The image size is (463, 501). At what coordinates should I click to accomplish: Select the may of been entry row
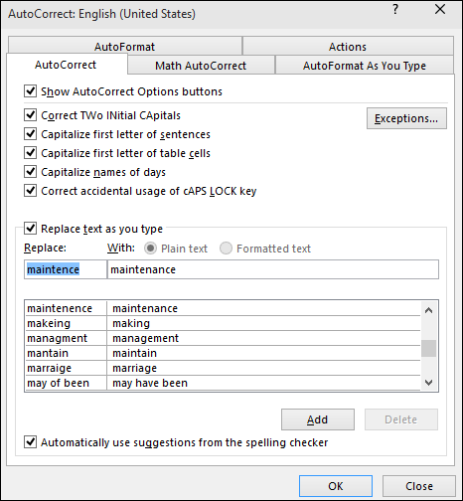(x=223, y=383)
